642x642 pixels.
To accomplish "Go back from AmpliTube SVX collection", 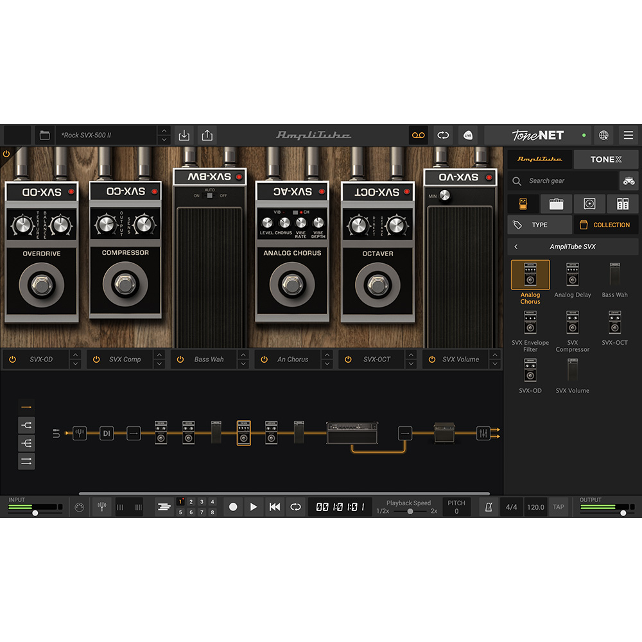I will coord(516,247).
